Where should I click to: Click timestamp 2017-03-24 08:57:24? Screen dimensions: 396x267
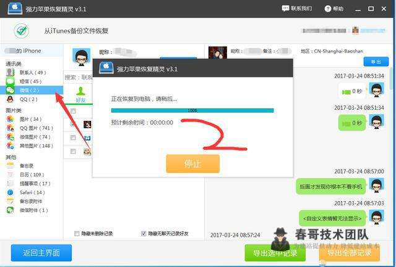coord(235,235)
